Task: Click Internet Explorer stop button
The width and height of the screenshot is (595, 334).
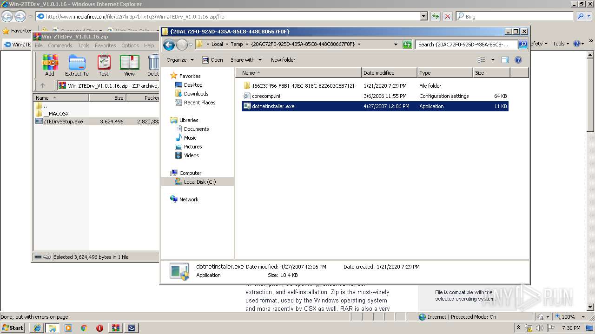Action: tap(448, 16)
